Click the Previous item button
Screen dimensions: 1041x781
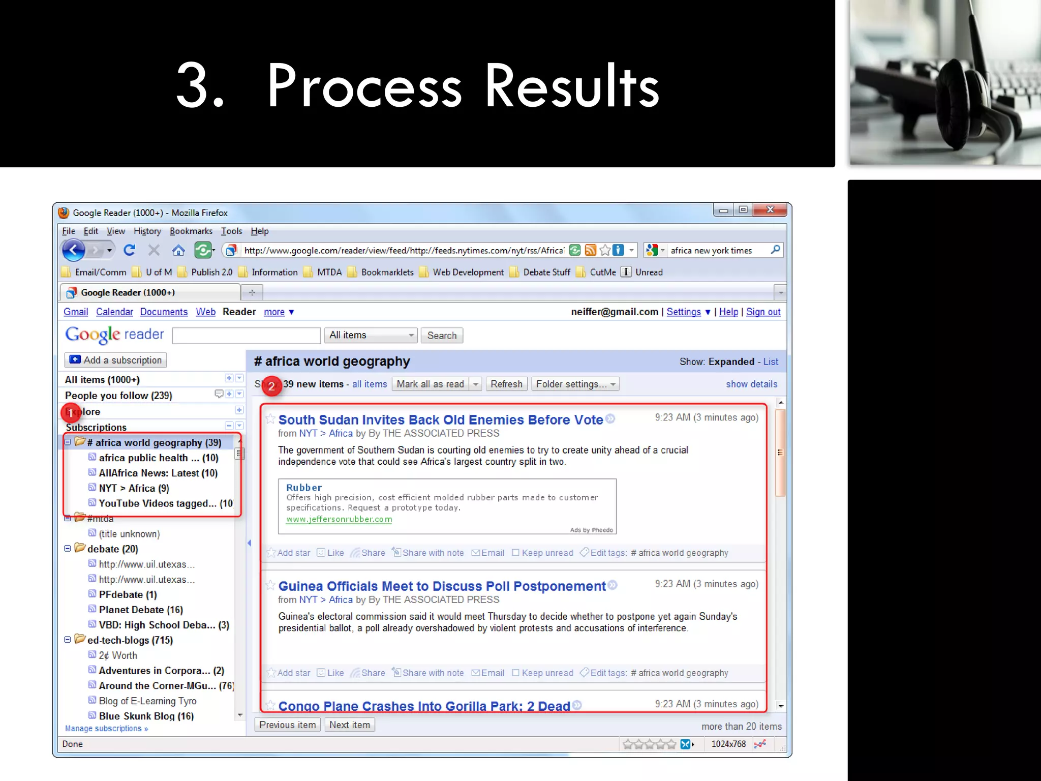(x=288, y=725)
